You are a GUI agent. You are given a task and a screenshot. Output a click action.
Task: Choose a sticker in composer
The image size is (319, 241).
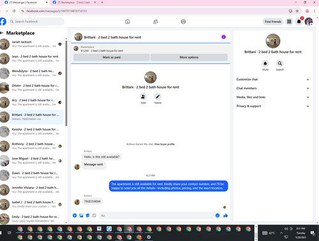pos(87,215)
